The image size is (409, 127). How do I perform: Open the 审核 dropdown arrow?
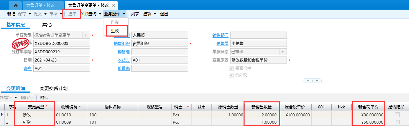point(61,14)
